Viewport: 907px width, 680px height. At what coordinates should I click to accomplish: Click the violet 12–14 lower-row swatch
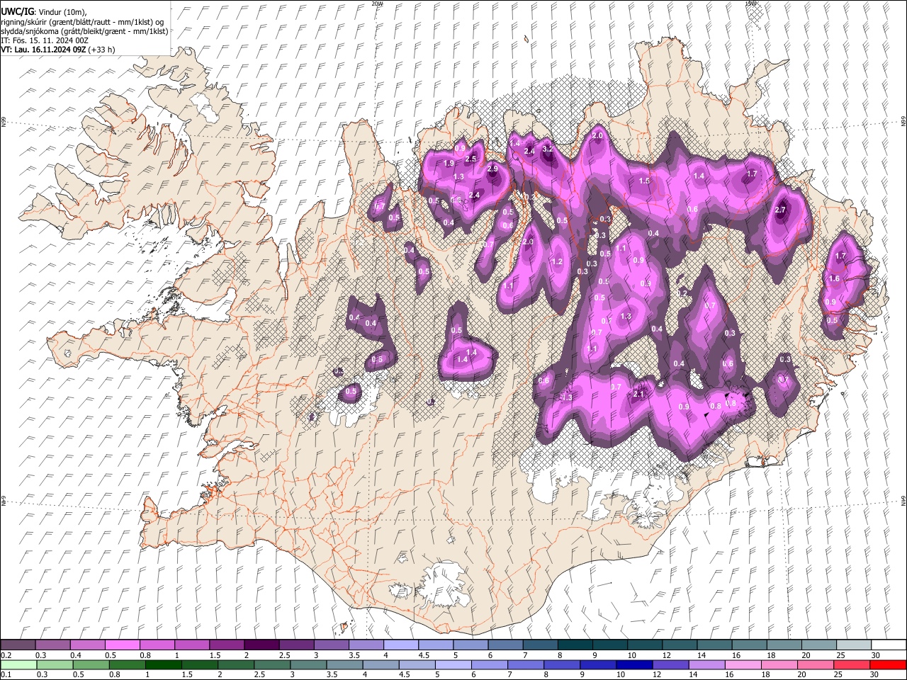coord(670,664)
